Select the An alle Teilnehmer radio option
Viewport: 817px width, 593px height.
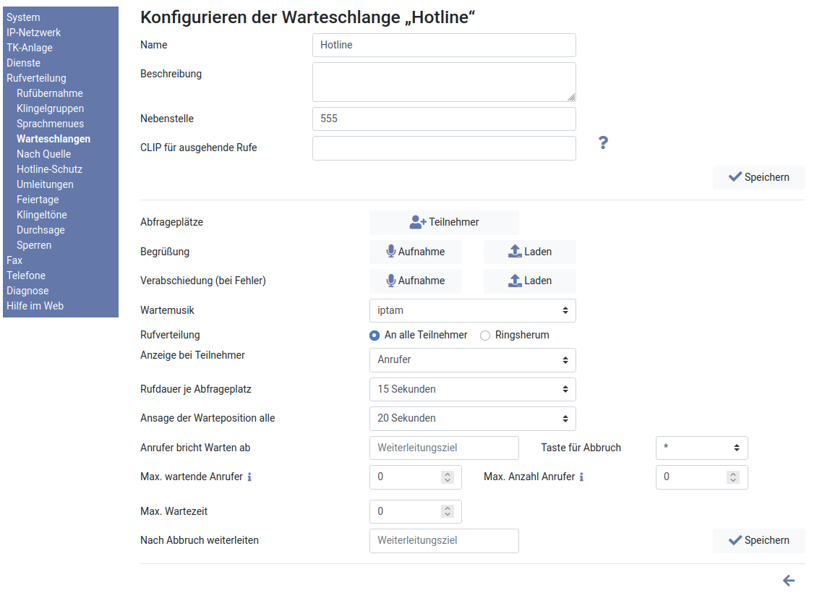(375, 336)
